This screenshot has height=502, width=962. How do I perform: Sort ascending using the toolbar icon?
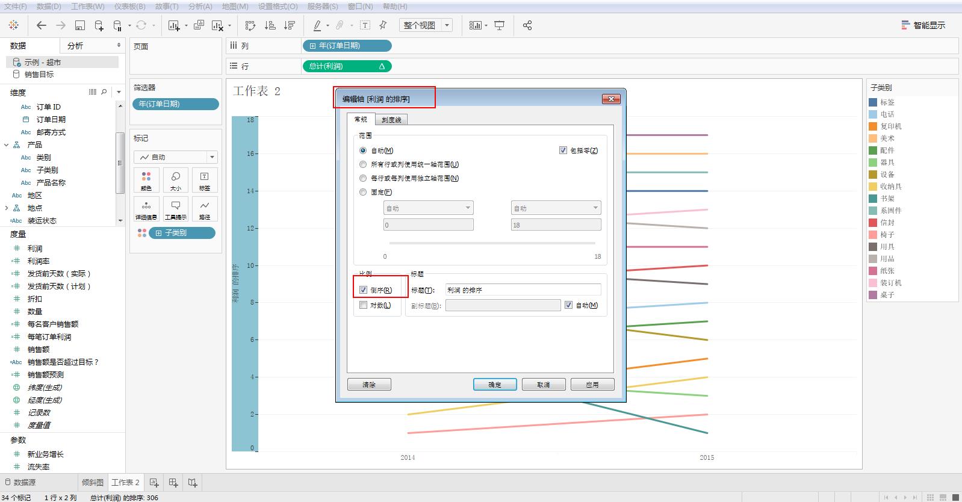270,25
